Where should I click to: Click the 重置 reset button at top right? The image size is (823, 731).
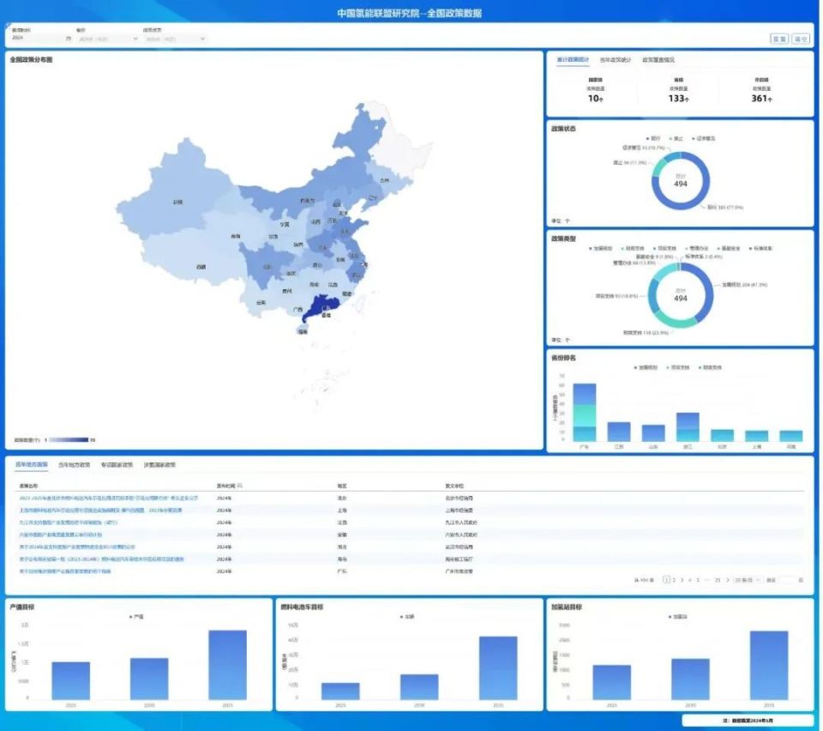click(779, 39)
